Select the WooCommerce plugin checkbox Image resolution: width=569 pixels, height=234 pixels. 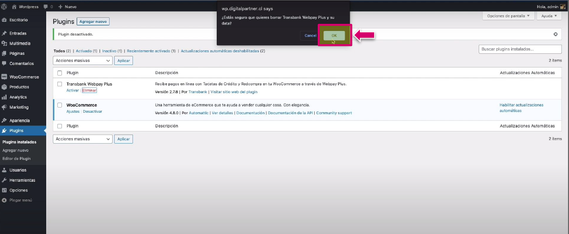click(60, 105)
